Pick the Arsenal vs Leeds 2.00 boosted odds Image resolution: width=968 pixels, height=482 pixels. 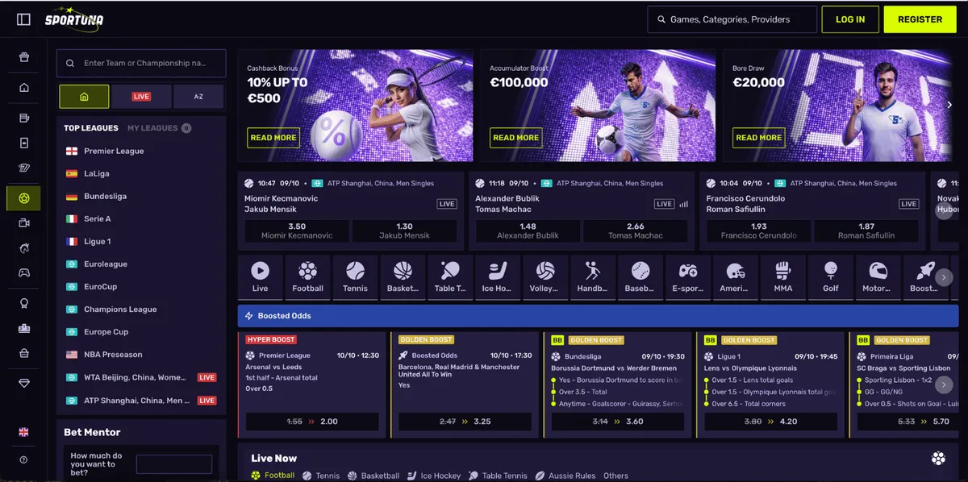312,422
